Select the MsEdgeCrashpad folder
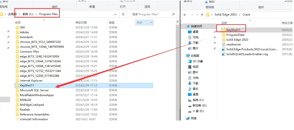 tap(84, 105)
